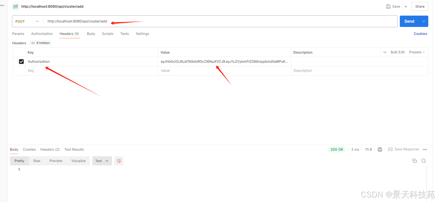436x202 pixels.
Task: Open the POST method dropdown
Action: coord(27,22)
